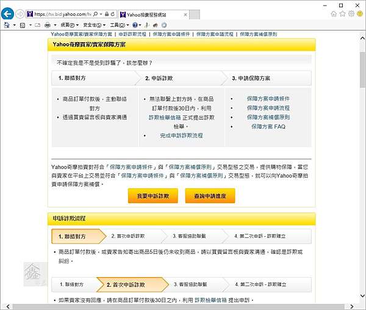Click the RSS feeds icon in command bar
Image resolution: width=366 pixels, height=310 pixels.
pos(23,25)
